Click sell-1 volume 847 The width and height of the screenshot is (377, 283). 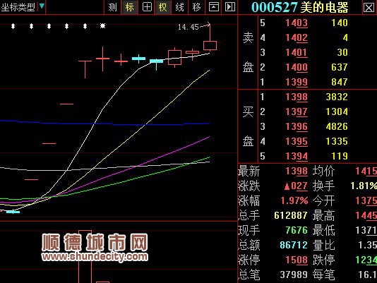pos(340,82)
